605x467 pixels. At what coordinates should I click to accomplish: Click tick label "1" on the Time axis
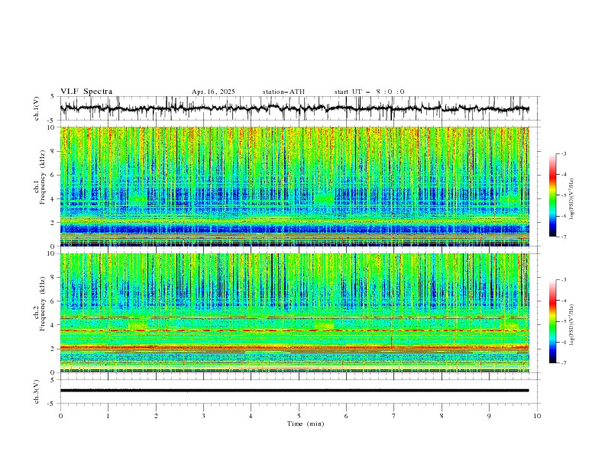pyautogui.click(x=108, y=416)
